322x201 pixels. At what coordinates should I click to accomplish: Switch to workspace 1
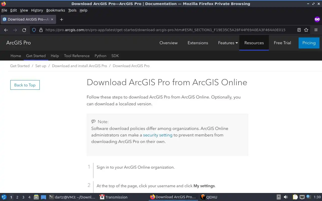pos(11,197)
